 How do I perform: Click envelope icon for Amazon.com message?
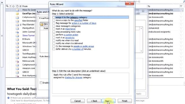(17, 68)
